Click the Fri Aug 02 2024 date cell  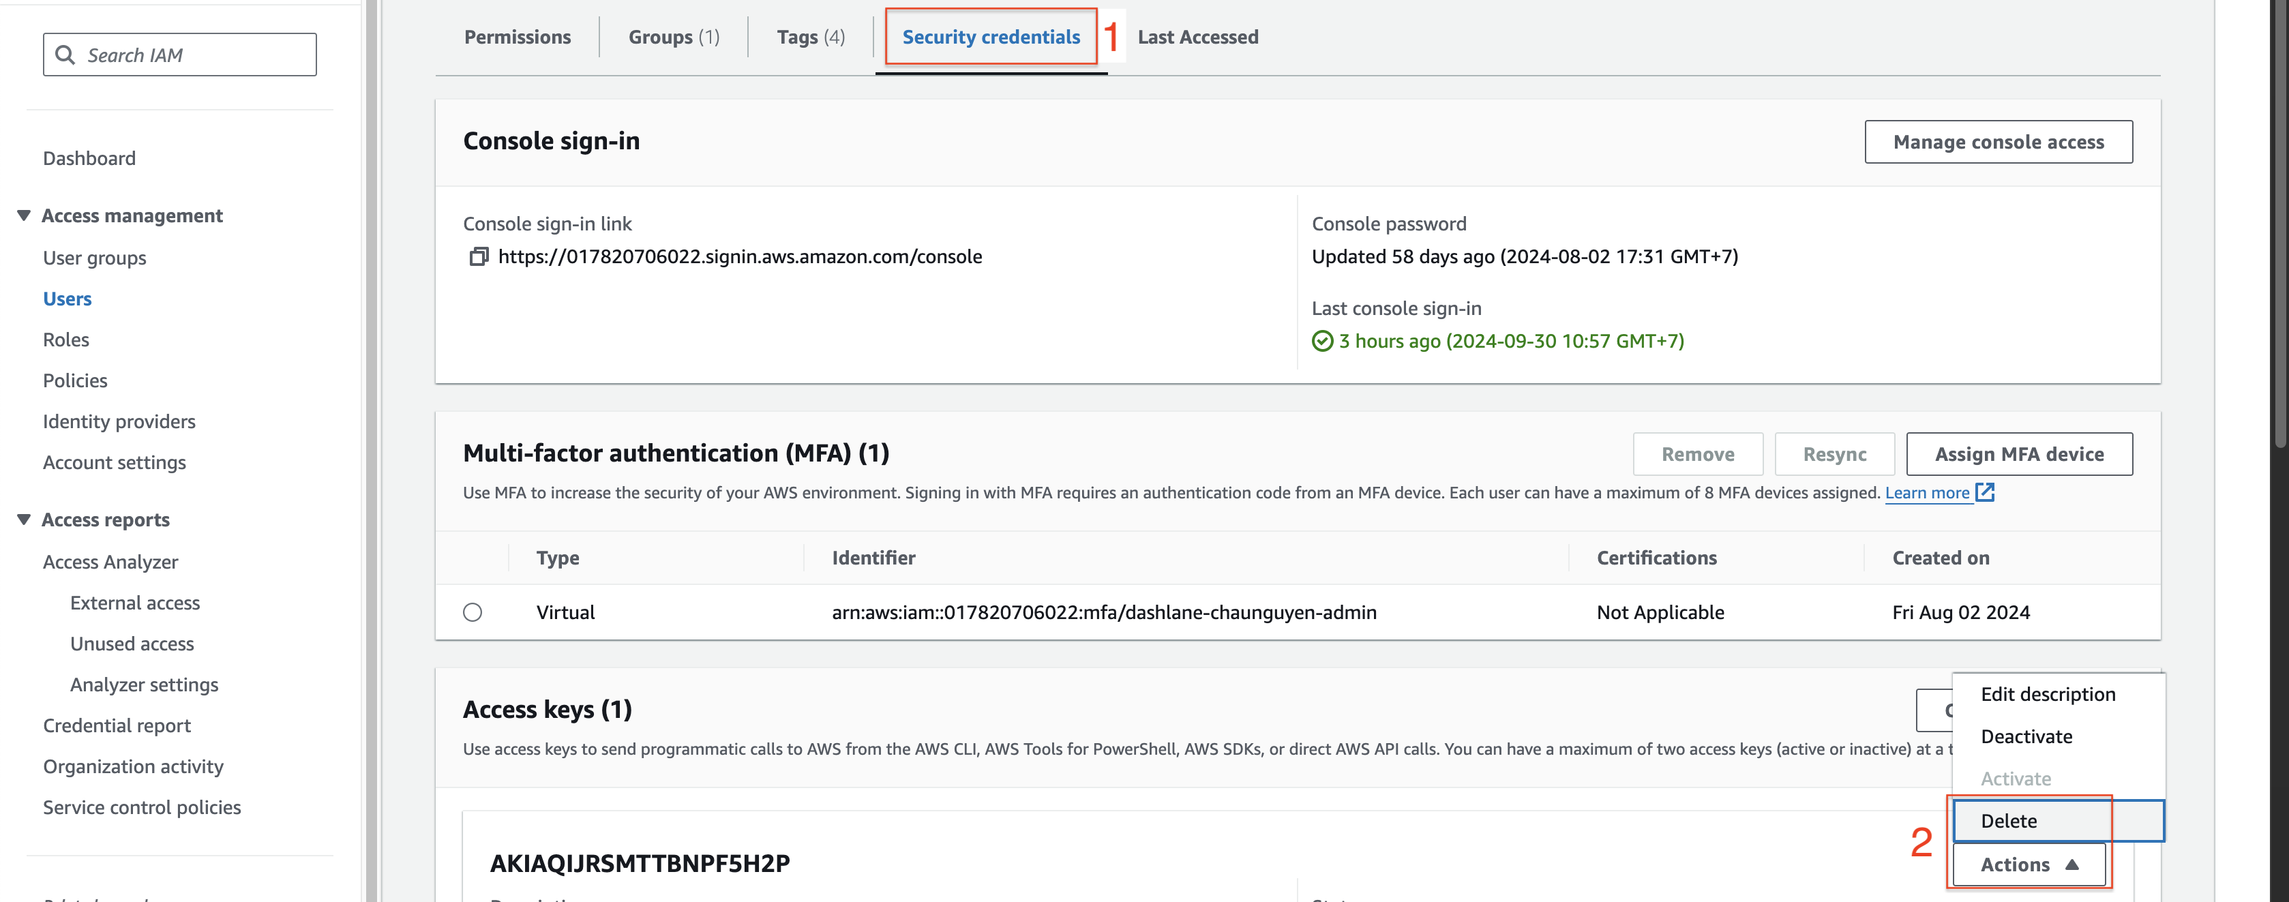(x=1961, y=612)
